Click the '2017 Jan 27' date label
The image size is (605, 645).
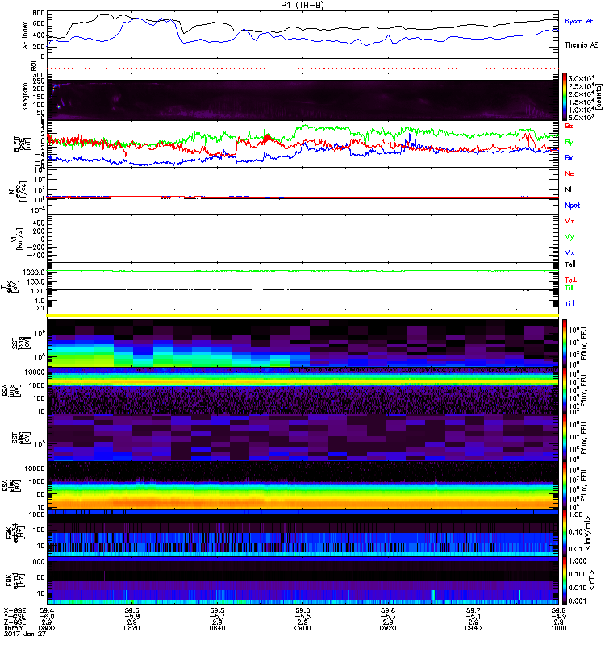pyautogui.click(x=25, y=634)
